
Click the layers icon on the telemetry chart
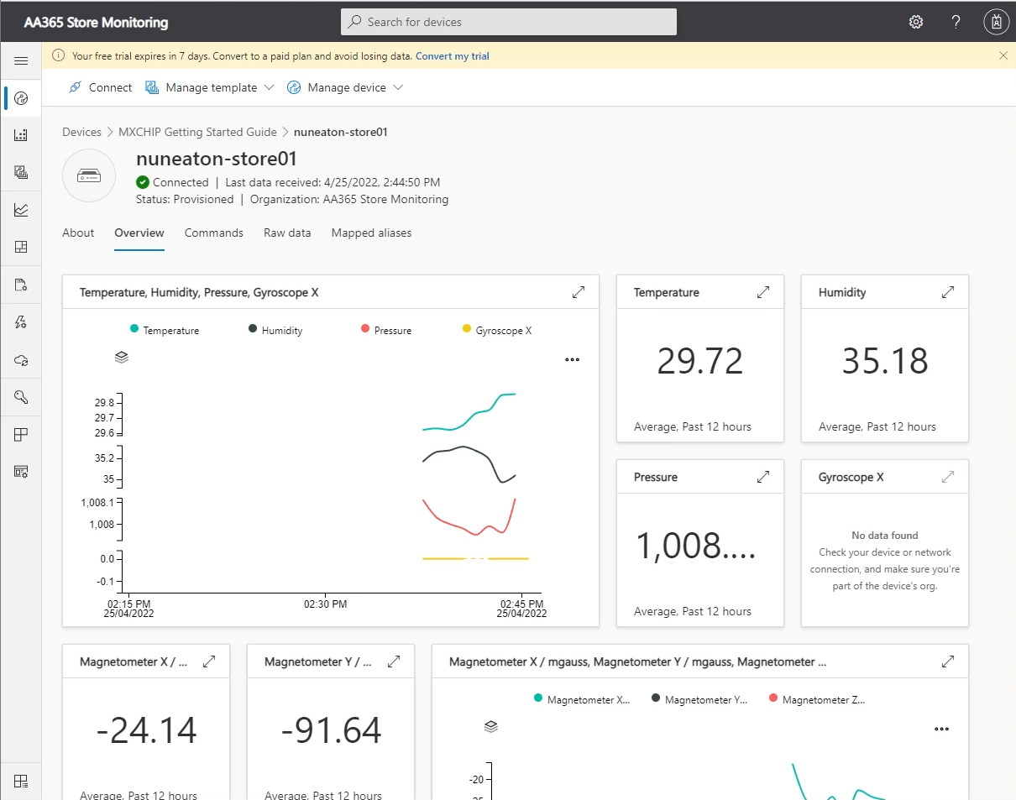coord(121,357)
